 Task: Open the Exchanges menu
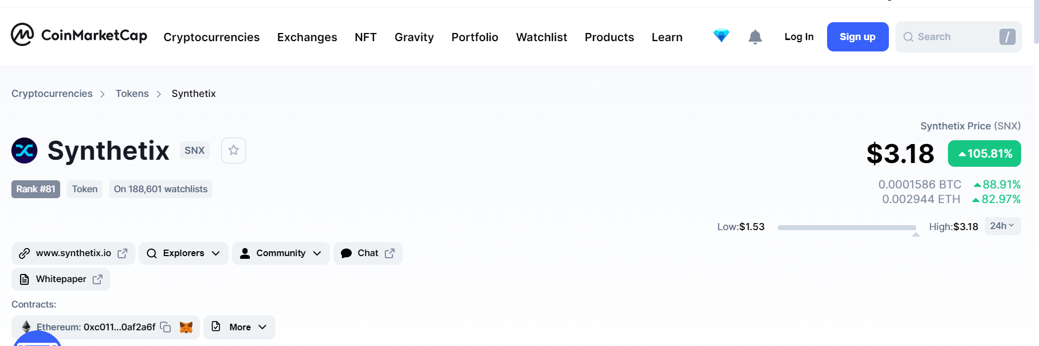coord(307,37)
